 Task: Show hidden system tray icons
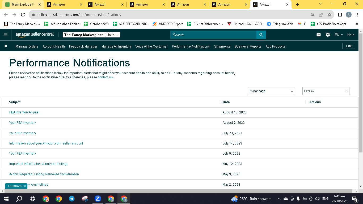tap(279, 199)
